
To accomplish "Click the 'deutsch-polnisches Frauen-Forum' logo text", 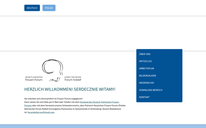I will 34,79.
